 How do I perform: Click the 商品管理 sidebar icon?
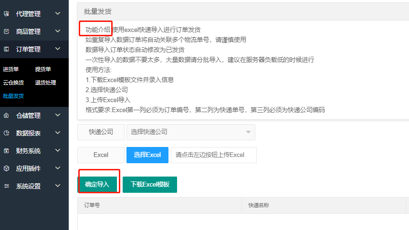click(6, 31)
